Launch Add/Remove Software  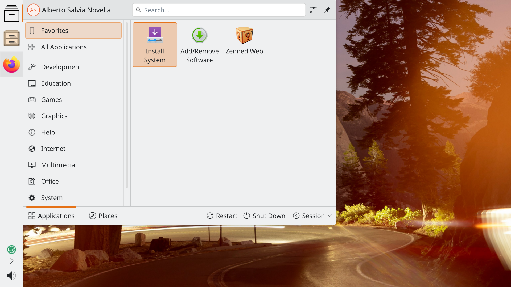tap(199, 44)
